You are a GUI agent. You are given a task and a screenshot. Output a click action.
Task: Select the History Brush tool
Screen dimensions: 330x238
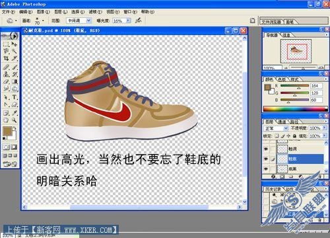15,74
